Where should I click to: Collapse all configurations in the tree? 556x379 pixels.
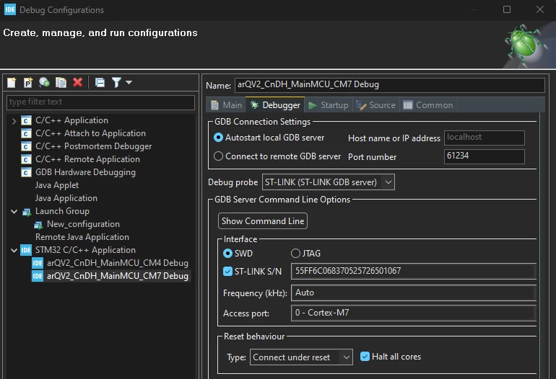(100, 82)
